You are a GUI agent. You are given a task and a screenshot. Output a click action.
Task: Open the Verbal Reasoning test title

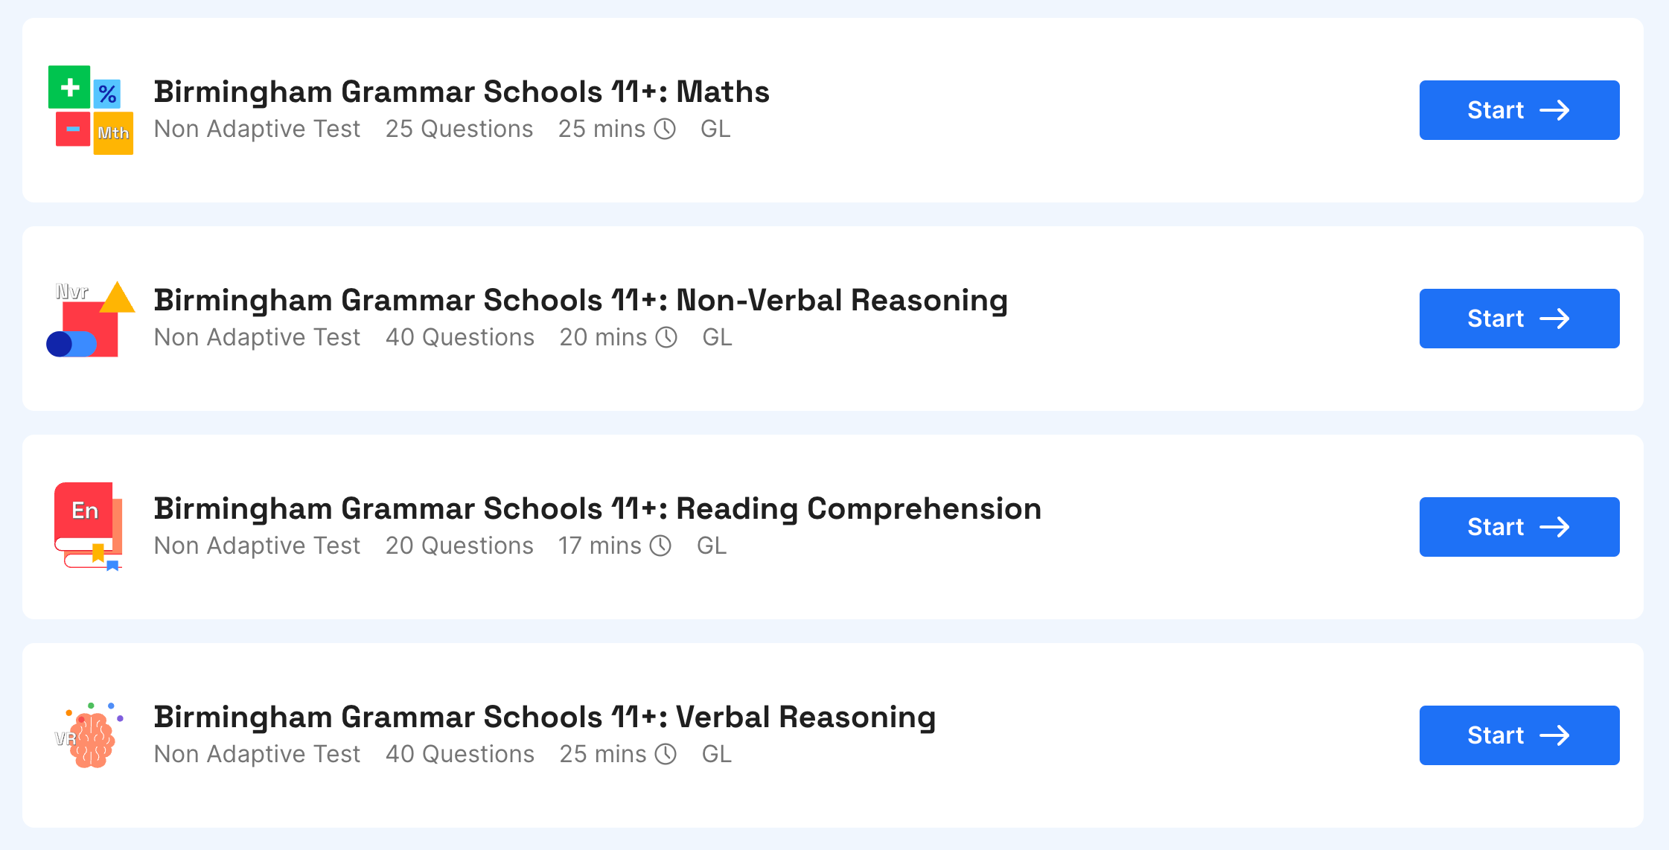pyautogui.click(x=545, y=718)
